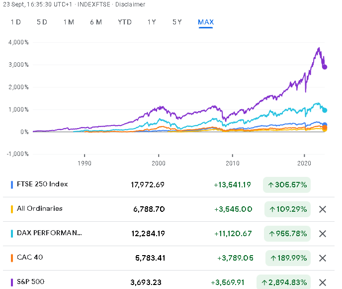
Task: Click the 0% y-axis label
Action: (24, 132)
